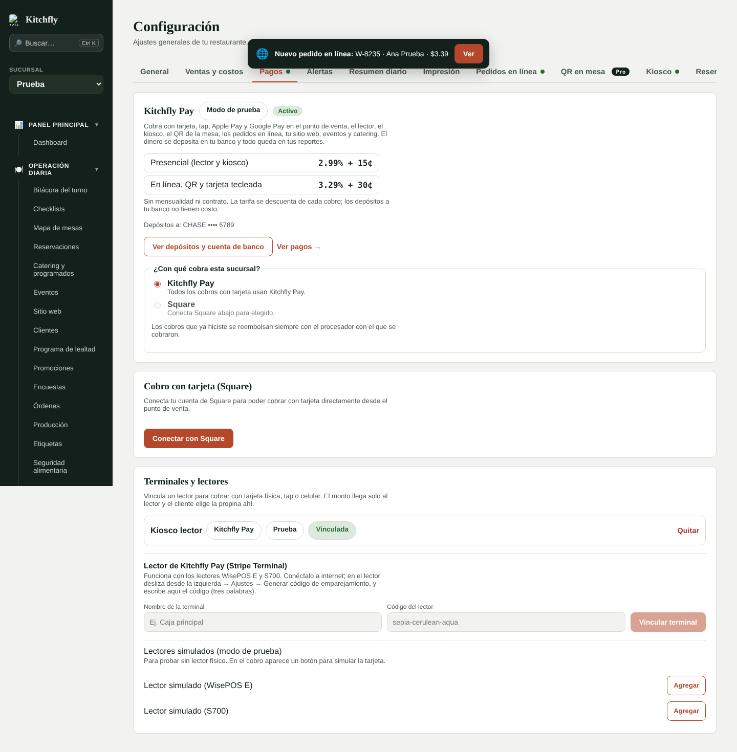Click the Vincular terminal button
Screen dimensions: 737x752
point(668,622)
